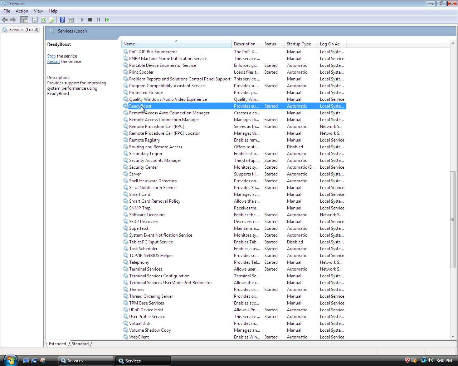Click Switch Between Windows quick launch icon

(x=34, y=361)
